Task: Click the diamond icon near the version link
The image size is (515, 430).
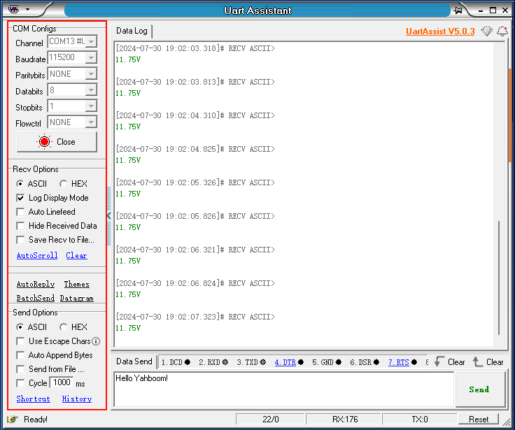Action: (x=487, y=31)
